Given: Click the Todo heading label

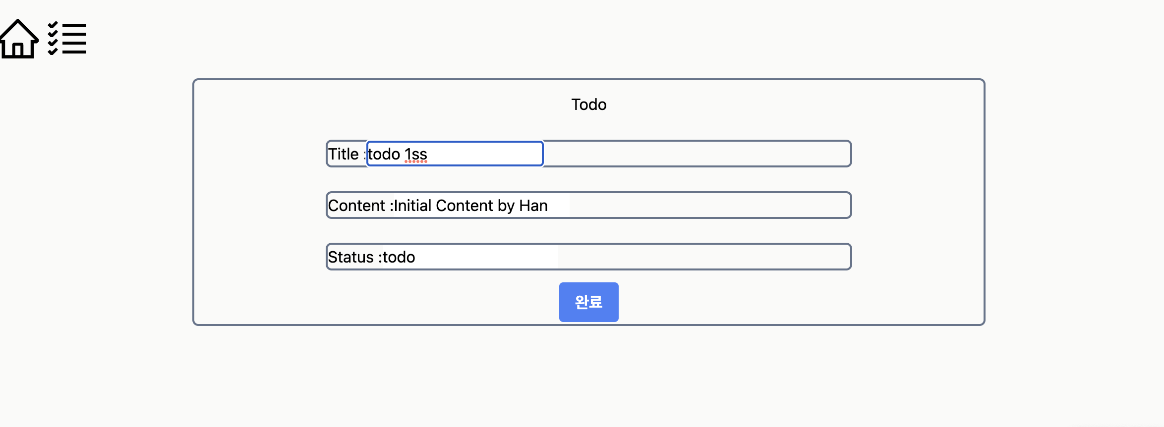Looking at the screenshot, I should point(588,105).
